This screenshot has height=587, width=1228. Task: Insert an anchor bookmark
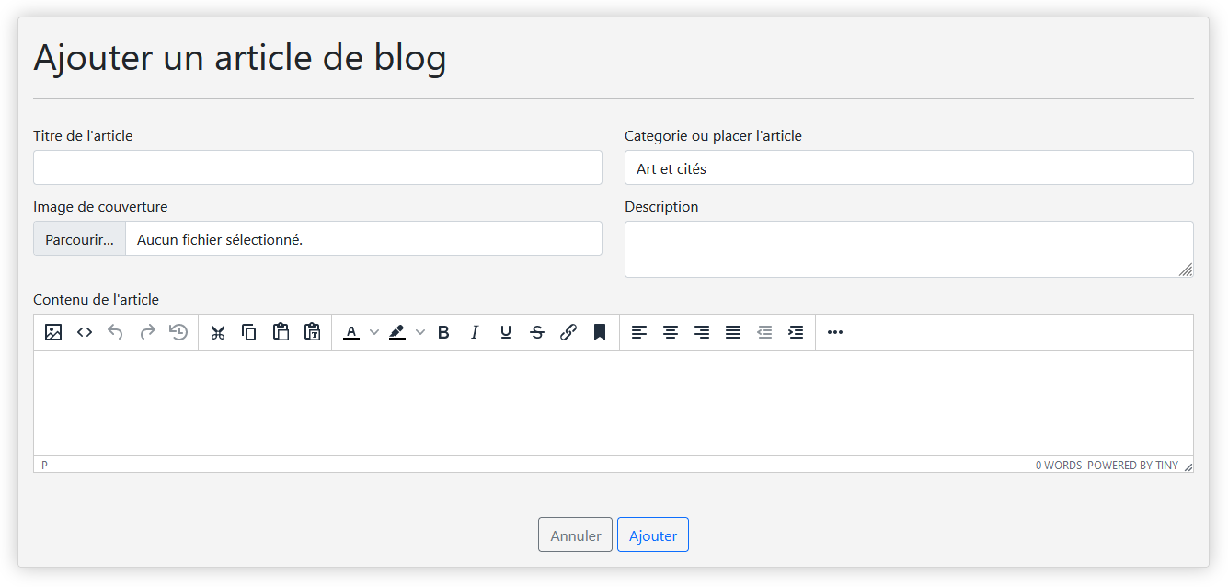click(600, 332)
